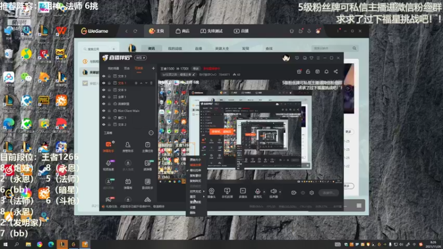The height and width of the screenshot is (249, 443).
Task: Hide the 文本 2 source
Action: (104, 124)
